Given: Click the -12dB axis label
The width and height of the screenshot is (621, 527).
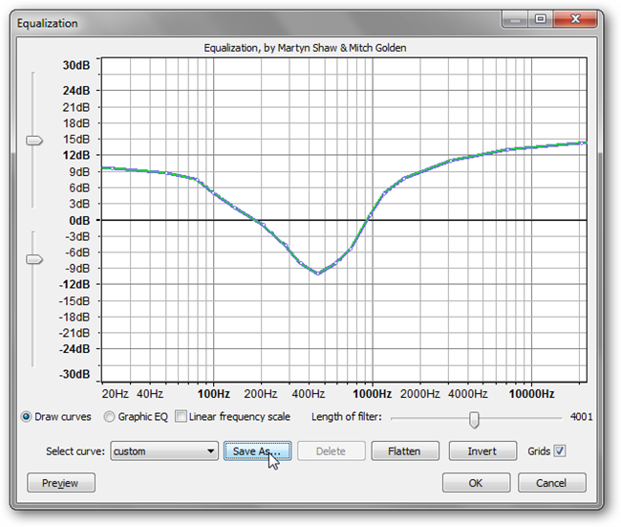Looking at the screenshot, I should coord(75,284).
